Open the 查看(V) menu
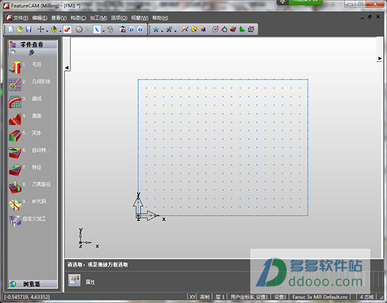 pyautogui.click(x=59, y=18)
